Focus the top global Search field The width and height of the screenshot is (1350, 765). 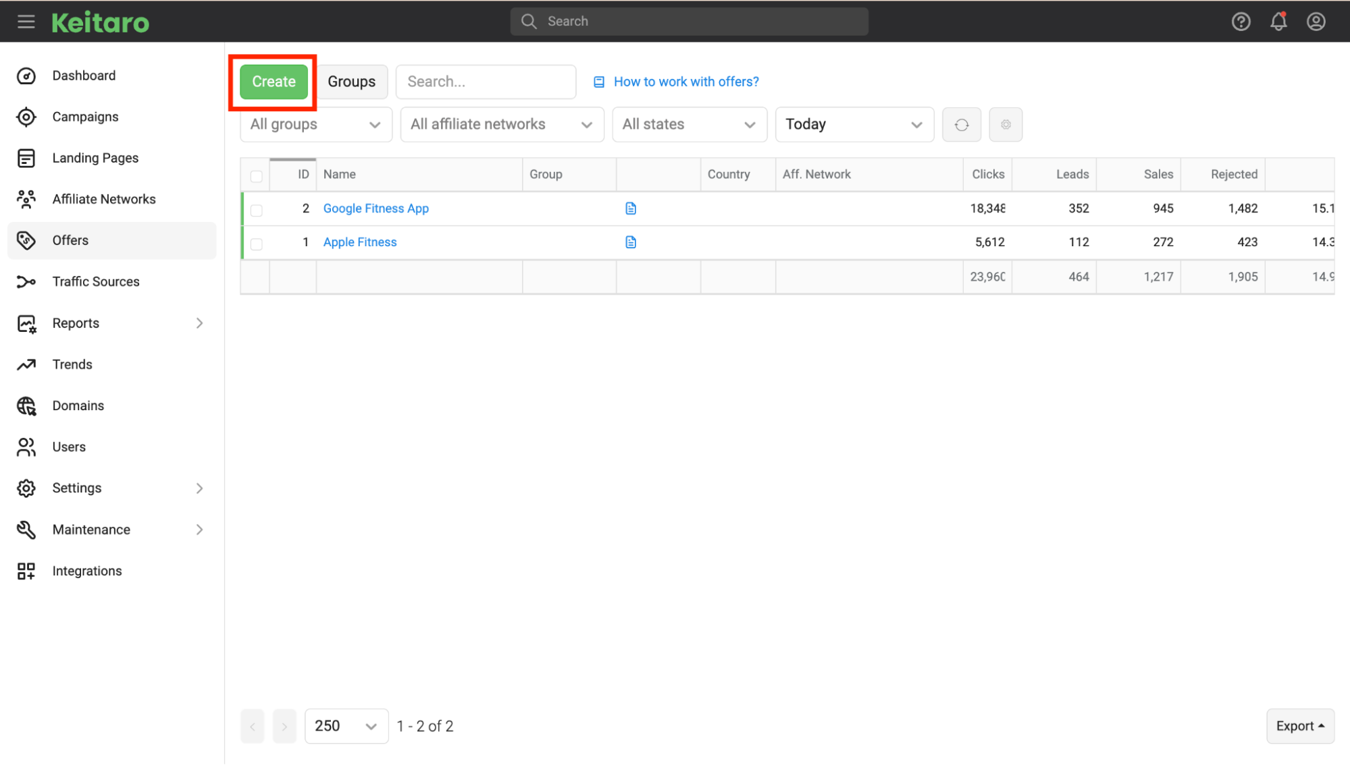(689, 22)
